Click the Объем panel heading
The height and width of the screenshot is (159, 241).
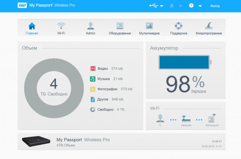coord(29,48)
